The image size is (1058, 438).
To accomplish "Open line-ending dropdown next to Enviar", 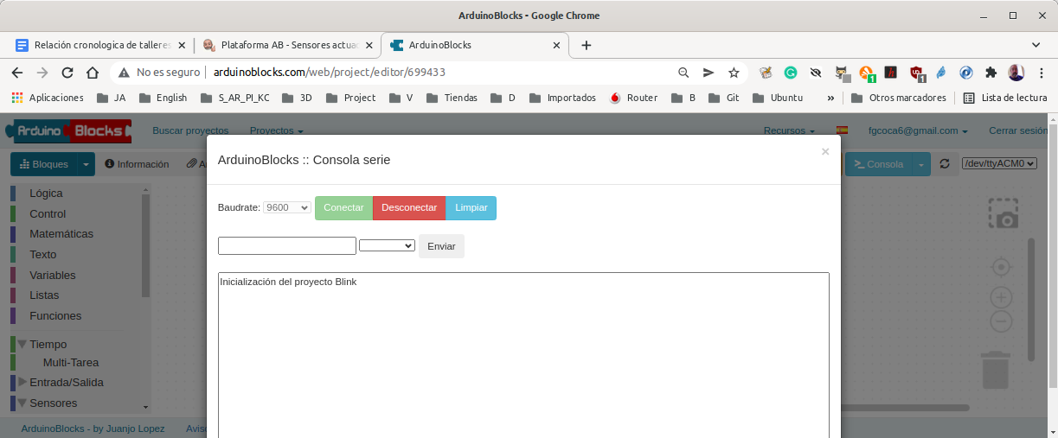I will pyautogui.click(x=387, y=246).
